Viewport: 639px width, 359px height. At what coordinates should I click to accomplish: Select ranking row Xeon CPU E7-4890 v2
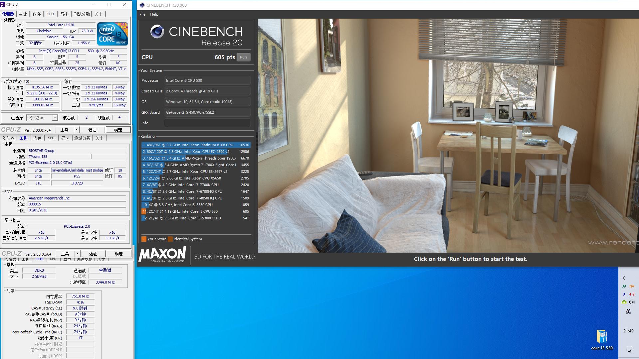(196, 152)
